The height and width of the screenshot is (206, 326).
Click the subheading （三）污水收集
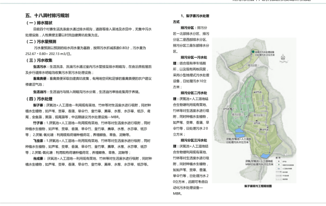[x=39, y=60]
